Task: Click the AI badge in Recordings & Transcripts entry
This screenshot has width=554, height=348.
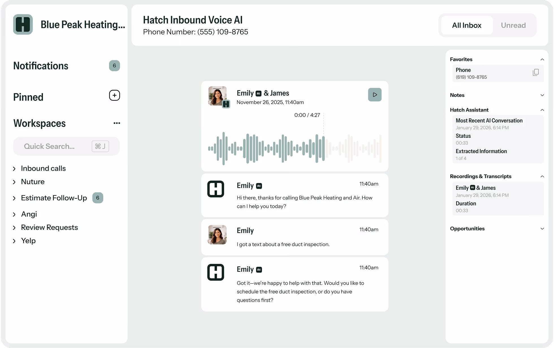Action: [472, 188]
